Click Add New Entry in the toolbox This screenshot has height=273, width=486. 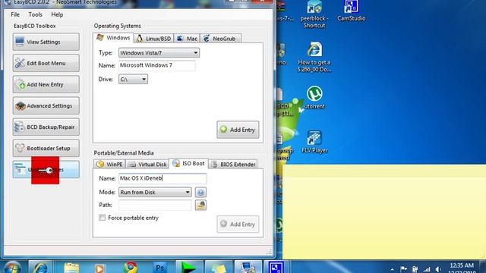point(46,84)
